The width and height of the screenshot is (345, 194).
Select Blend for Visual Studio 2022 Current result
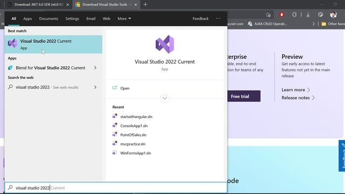53,68
